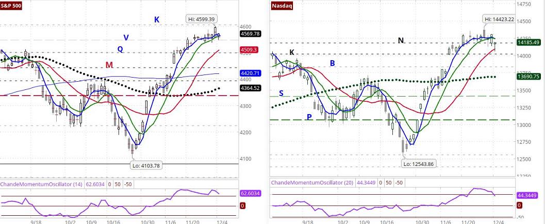Click the blue letter Q annotation
Viewport: 545px width, 224px height.
coord(120,49)
